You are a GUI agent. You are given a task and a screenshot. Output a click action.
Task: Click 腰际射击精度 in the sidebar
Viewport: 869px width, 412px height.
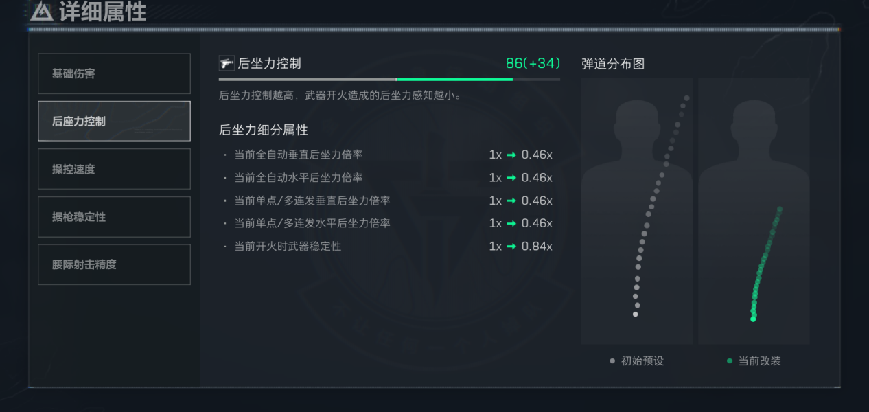point(114,264)
